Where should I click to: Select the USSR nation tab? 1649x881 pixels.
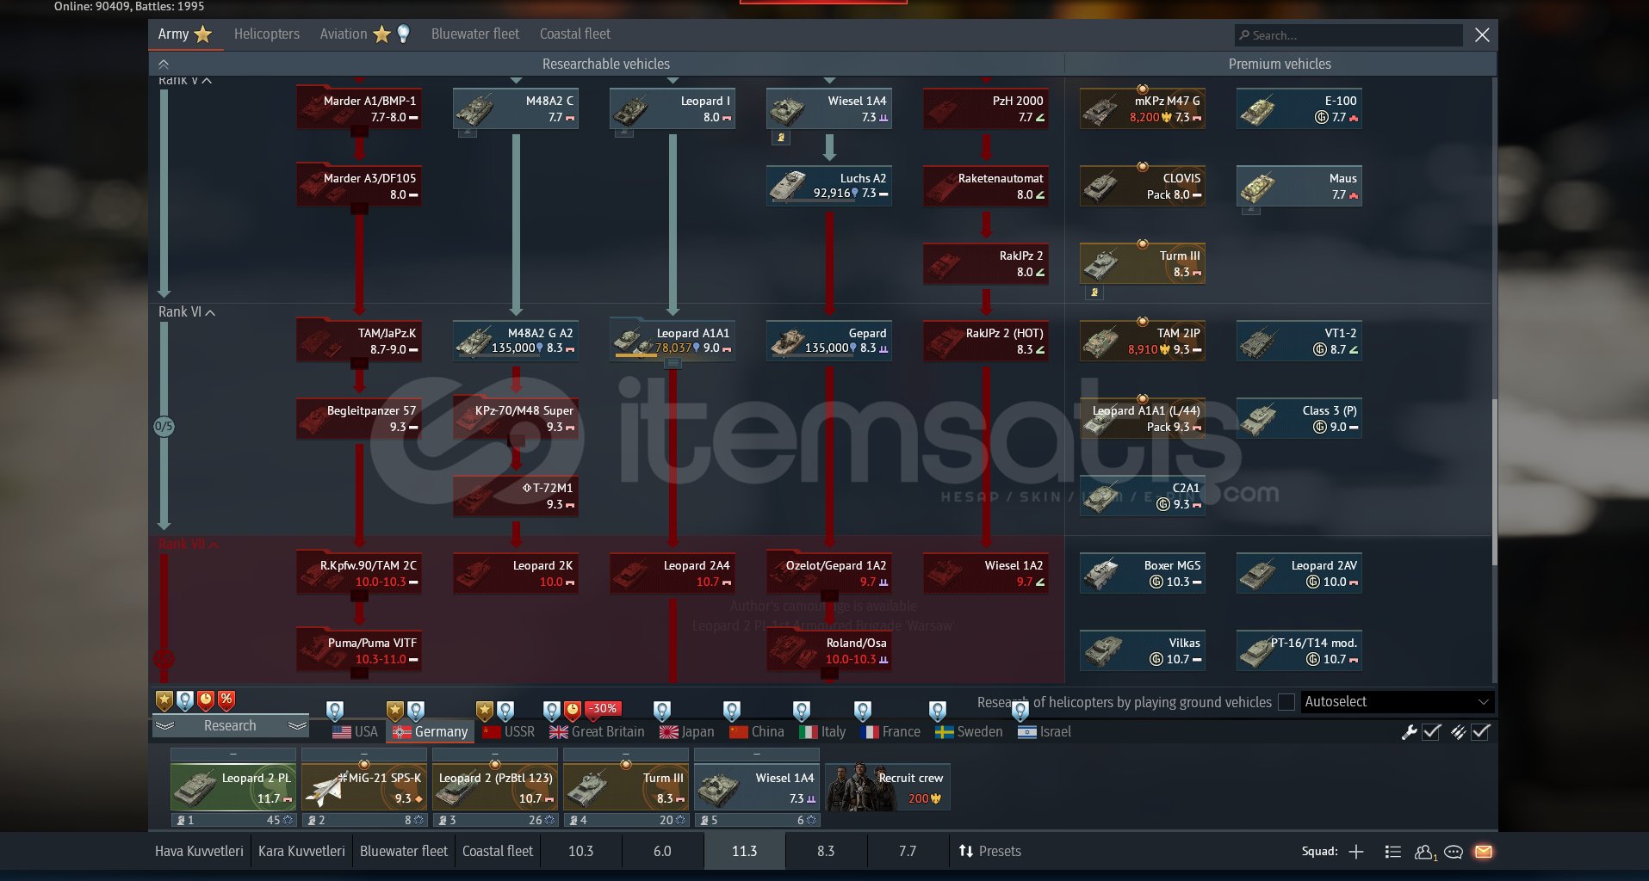point(509,732)
